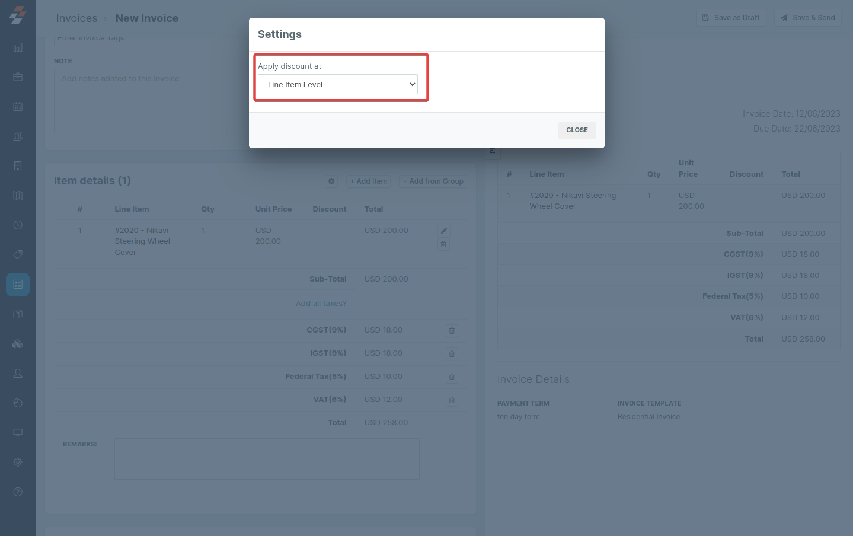Screen dimensions: 853x536
Task: Edit the Nikavi Steering Wheel Cover line item
Action: (443, 231)
